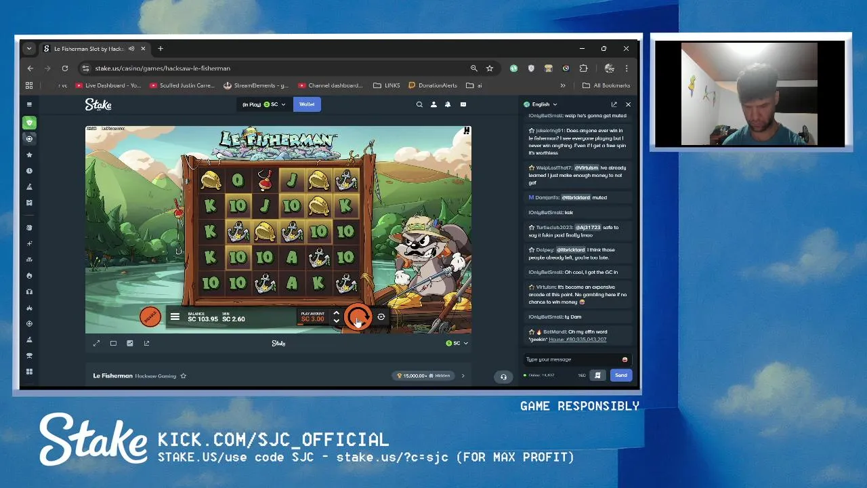Open Recent clock icon in the left sidebar
The width and height of the screenshot is (867, 488).
pyautogui.click(x=29, y=171)
